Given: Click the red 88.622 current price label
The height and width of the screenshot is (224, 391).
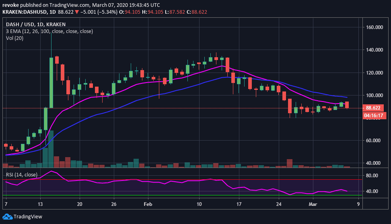Looking at the screenshot, I should click(x=373, y=108).
